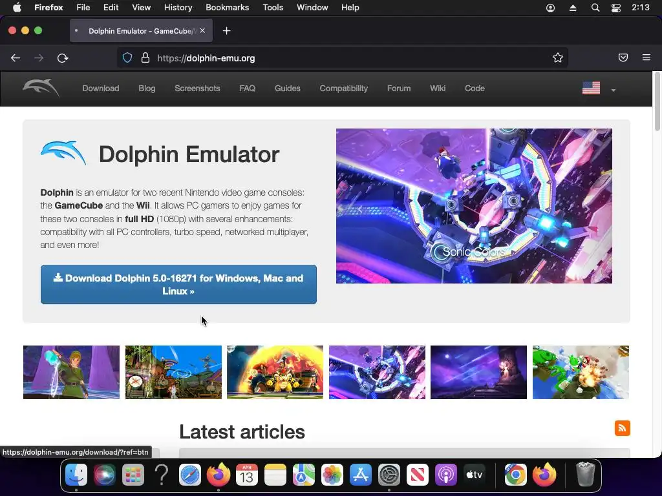The height and width of the screenshot is (496, 662).
Task: Open the File menu
Action: [x=83, y=7]
